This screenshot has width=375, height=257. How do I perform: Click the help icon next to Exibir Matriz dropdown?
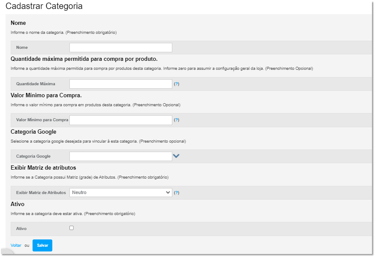[177, 193]
